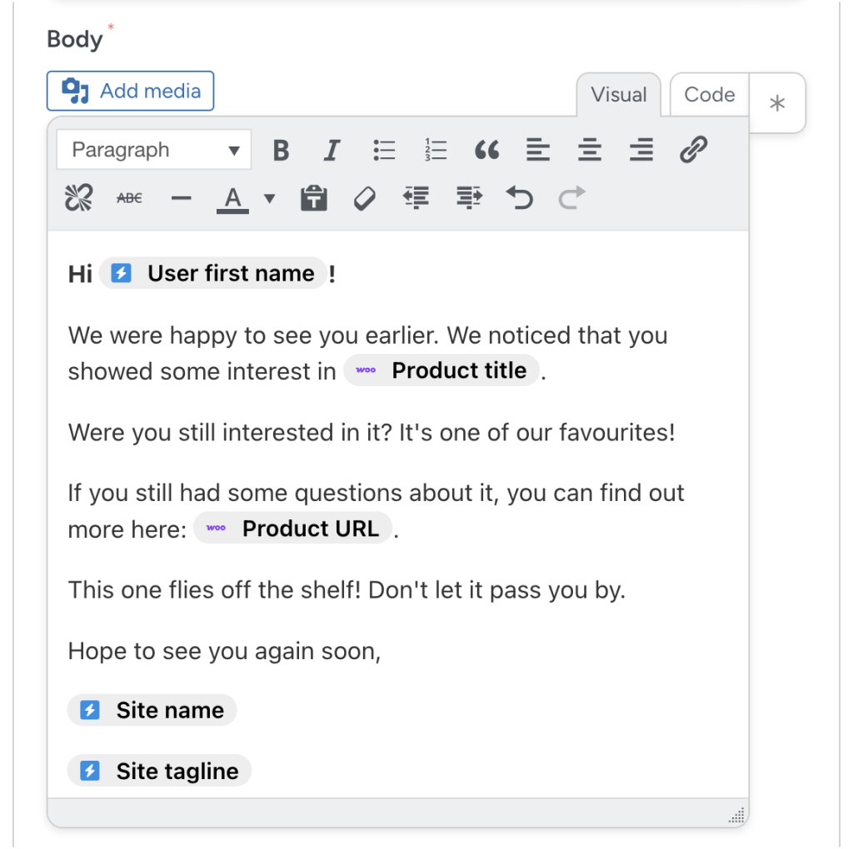Insert a numbered list

[436, 150]
